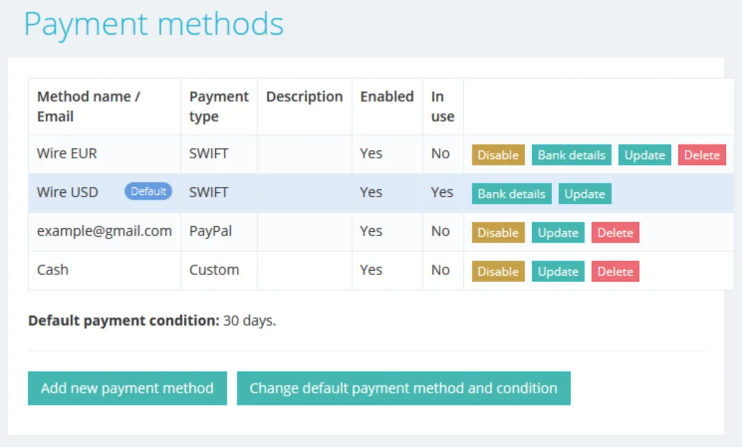Change default payment method and condition
742x447 pixels.
tap(403, 388)
